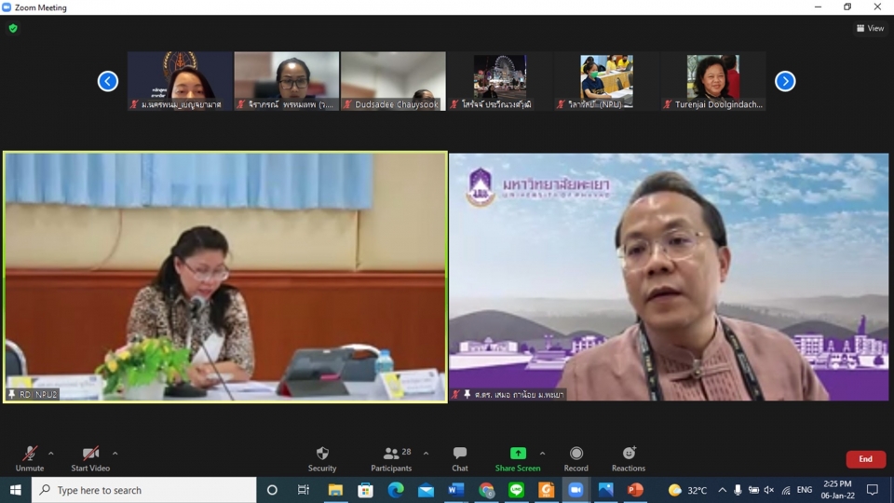Open Microsoft Store from taskbar
This screenshot has height=503, width=894.
(365, 490)
